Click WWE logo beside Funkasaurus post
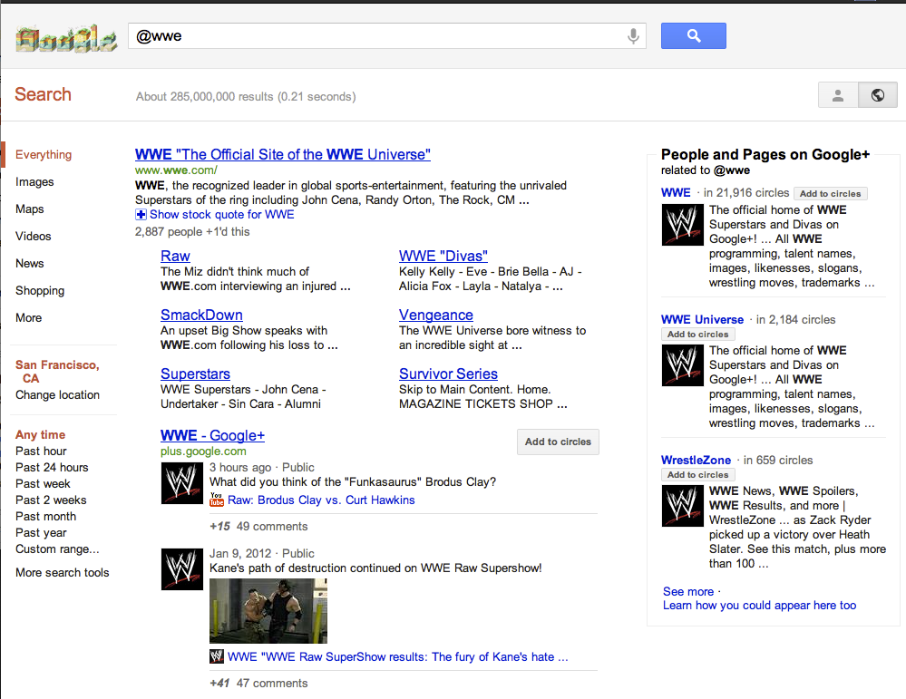This screenshot has width=906, height=699. pyautogui.click(x=182, y=483)
